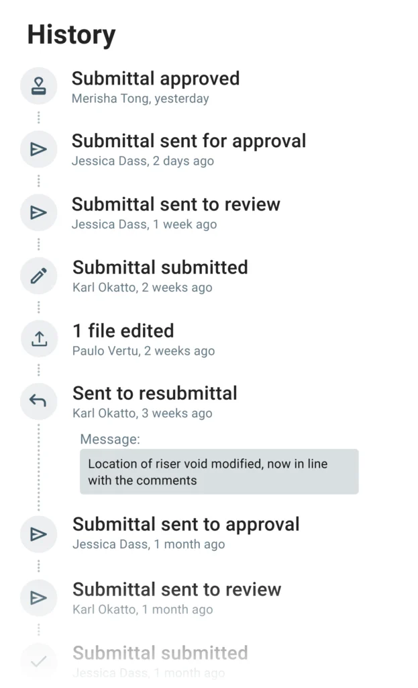Image resolution: width=418 pixels, height=688 pixels.
Task: Click the return arrow icon for Sent to resubmittal
Action: click(38, 401)
